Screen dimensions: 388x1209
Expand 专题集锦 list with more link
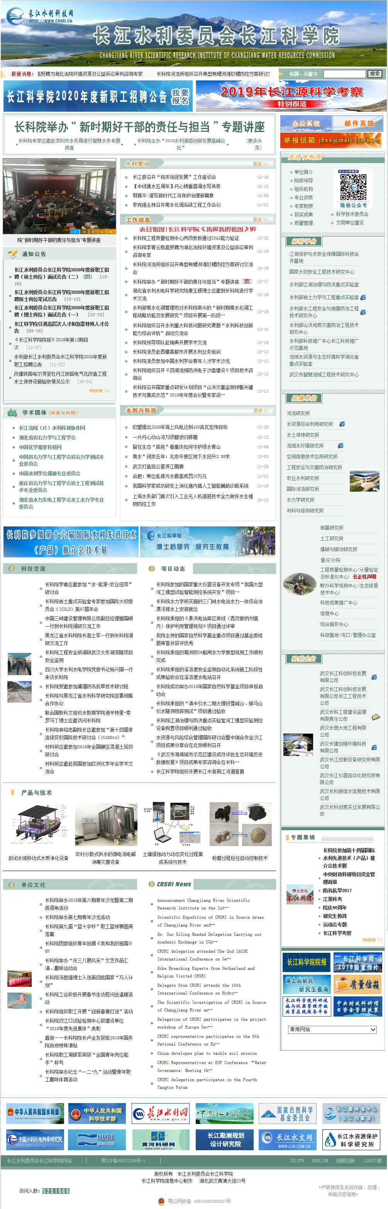click(373, 940)
